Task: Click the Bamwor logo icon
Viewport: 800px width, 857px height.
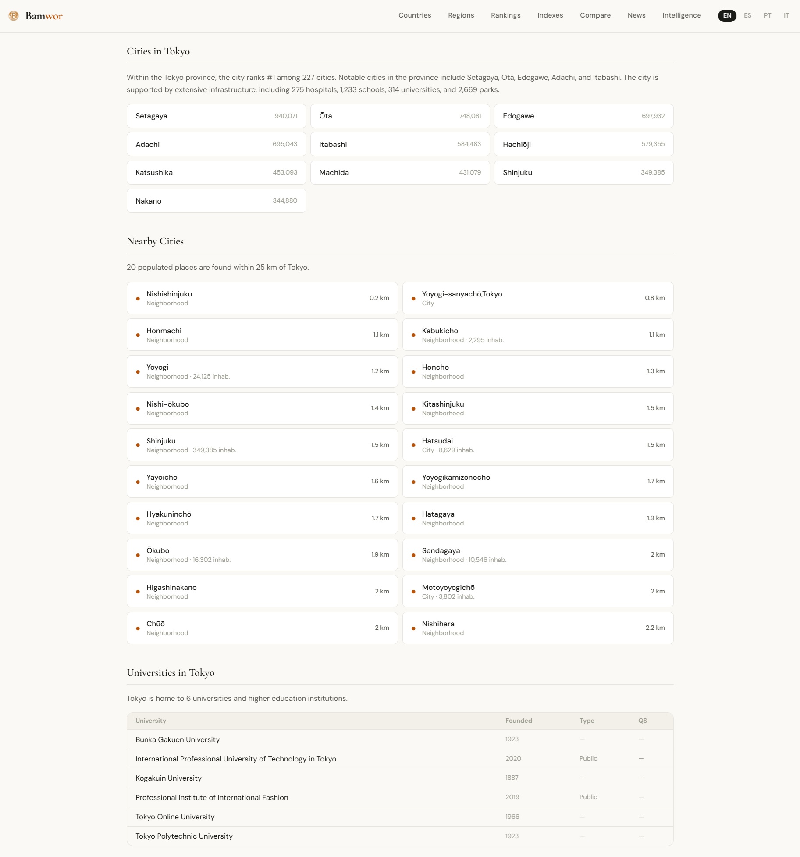Action: pos(13,16)
